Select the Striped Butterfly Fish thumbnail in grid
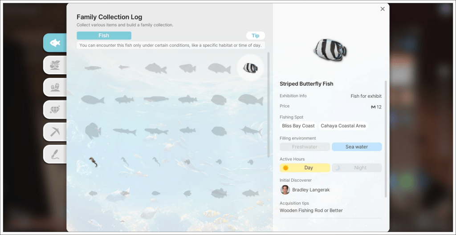 click(250, 68)
